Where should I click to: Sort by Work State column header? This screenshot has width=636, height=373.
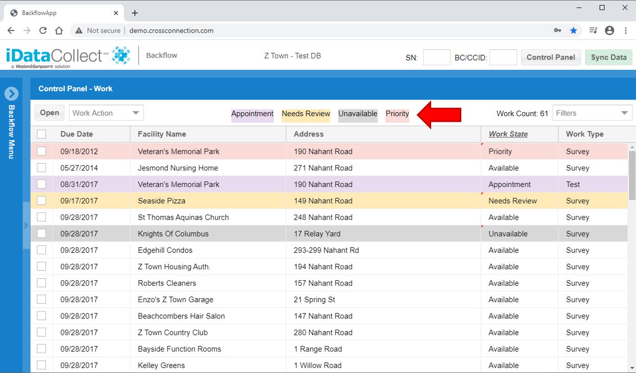[x=508, y=134]
